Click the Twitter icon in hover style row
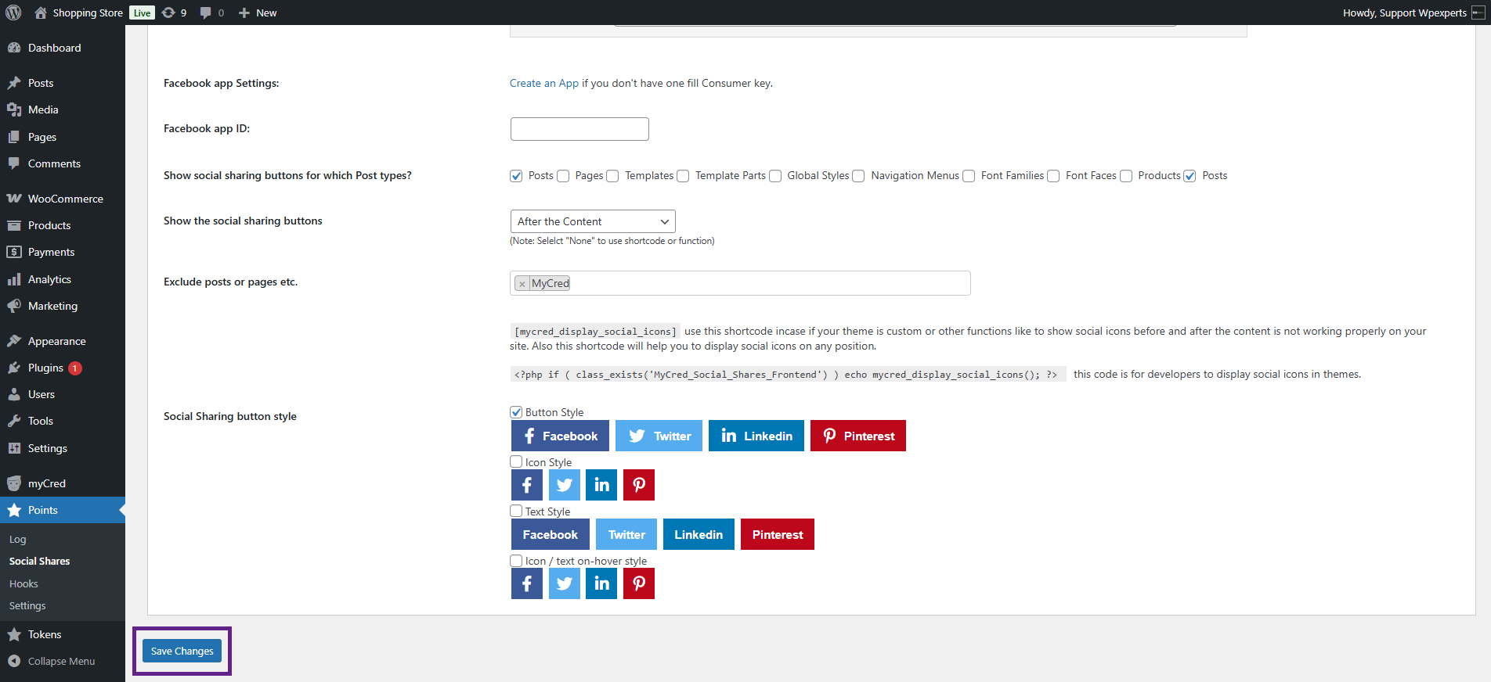 pos(564,583)
